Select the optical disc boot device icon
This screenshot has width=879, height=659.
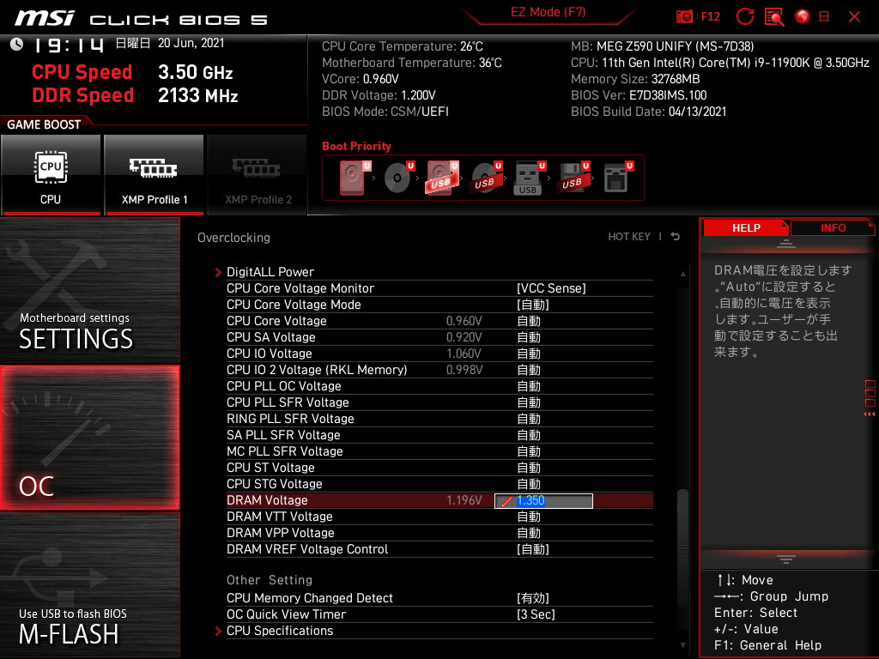[x=397, y=178]
